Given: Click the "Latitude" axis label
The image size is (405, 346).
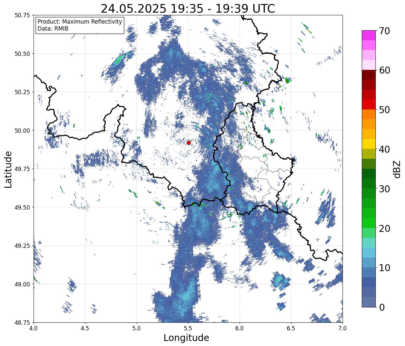Looking at the screenshot, I should pyautogui.click(x=8, y=169).
